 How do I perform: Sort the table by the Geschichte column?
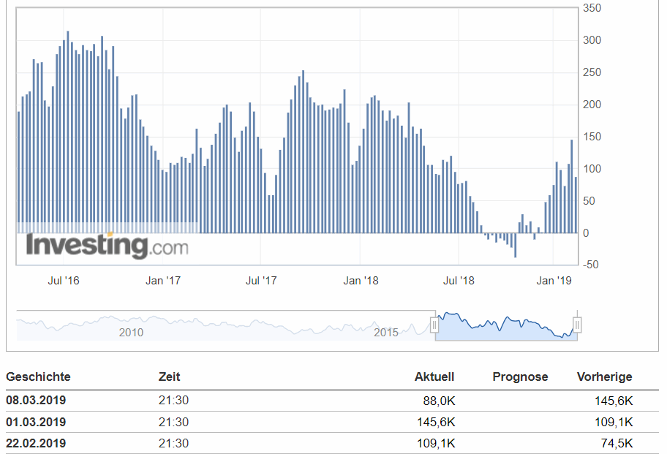pyautogui.click(x=37, y=377)
